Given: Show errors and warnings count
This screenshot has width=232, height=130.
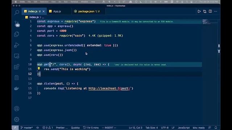Looking at the screenshot, I should [47, 127].
